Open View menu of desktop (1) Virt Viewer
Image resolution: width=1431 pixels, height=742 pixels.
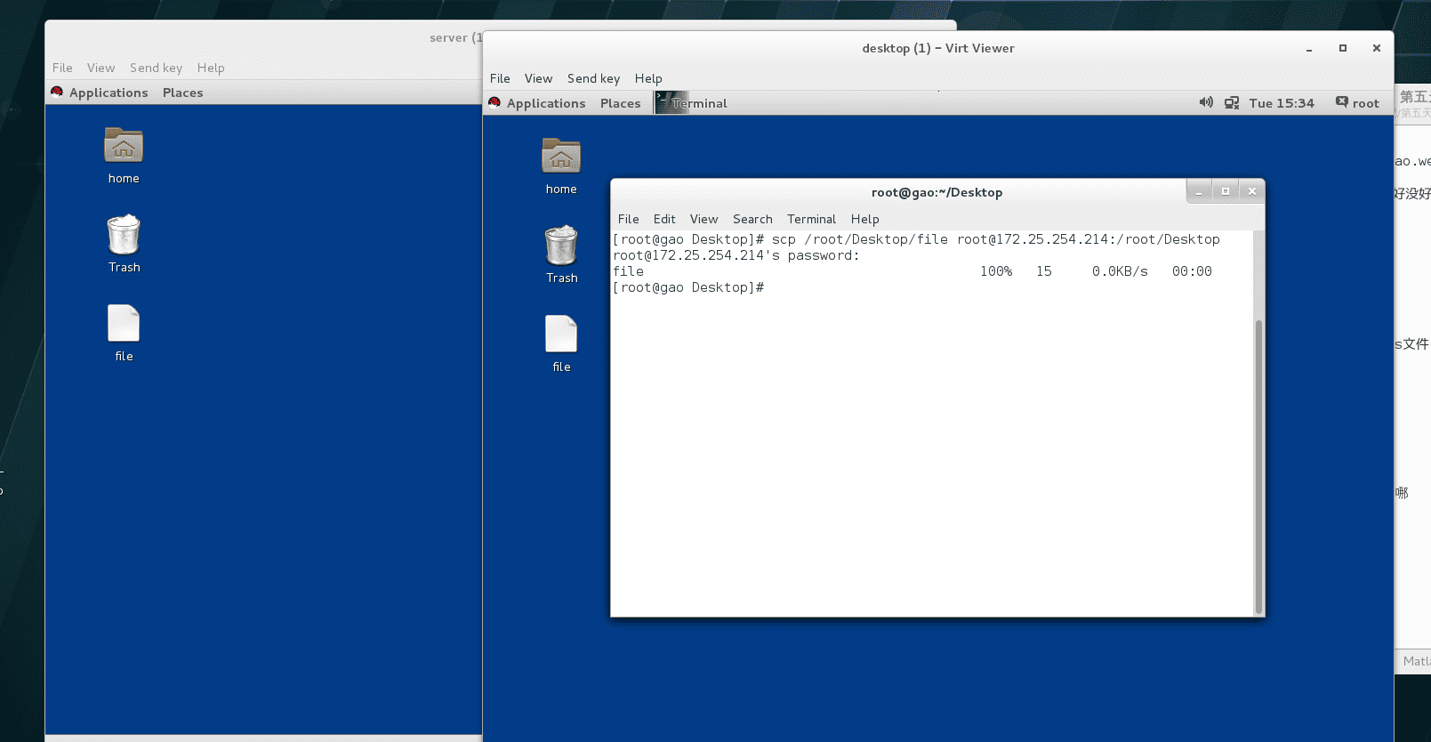[538, 78]
